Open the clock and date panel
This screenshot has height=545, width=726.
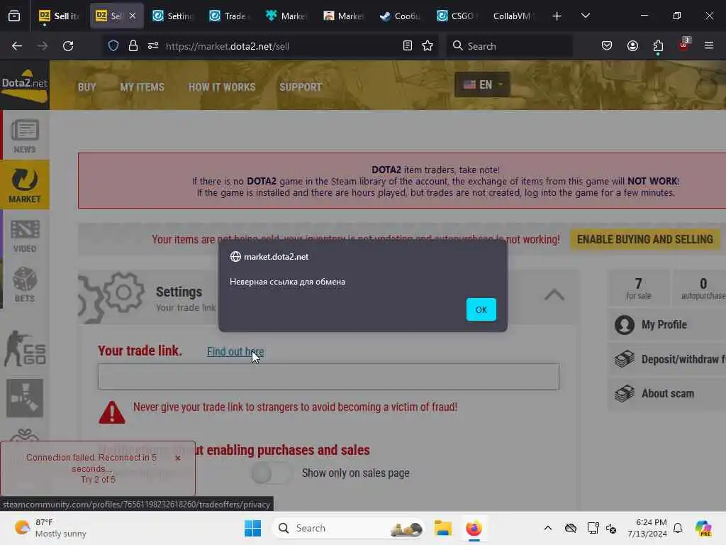click(x=647, y=528)
